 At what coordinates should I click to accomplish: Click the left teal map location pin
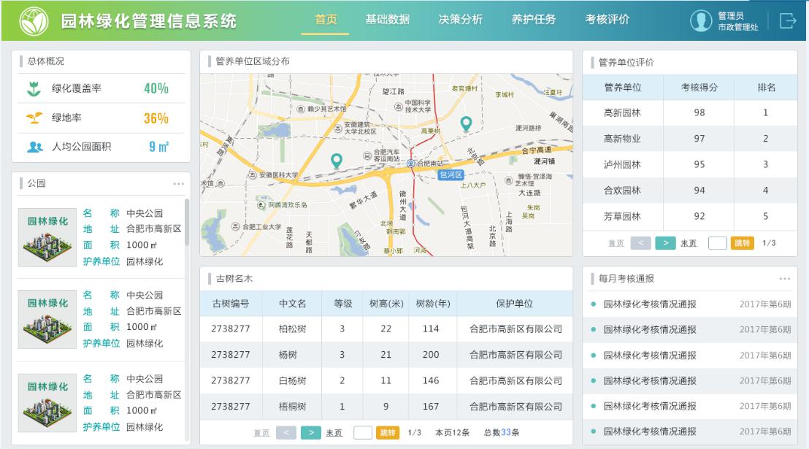tap(336, 161)
